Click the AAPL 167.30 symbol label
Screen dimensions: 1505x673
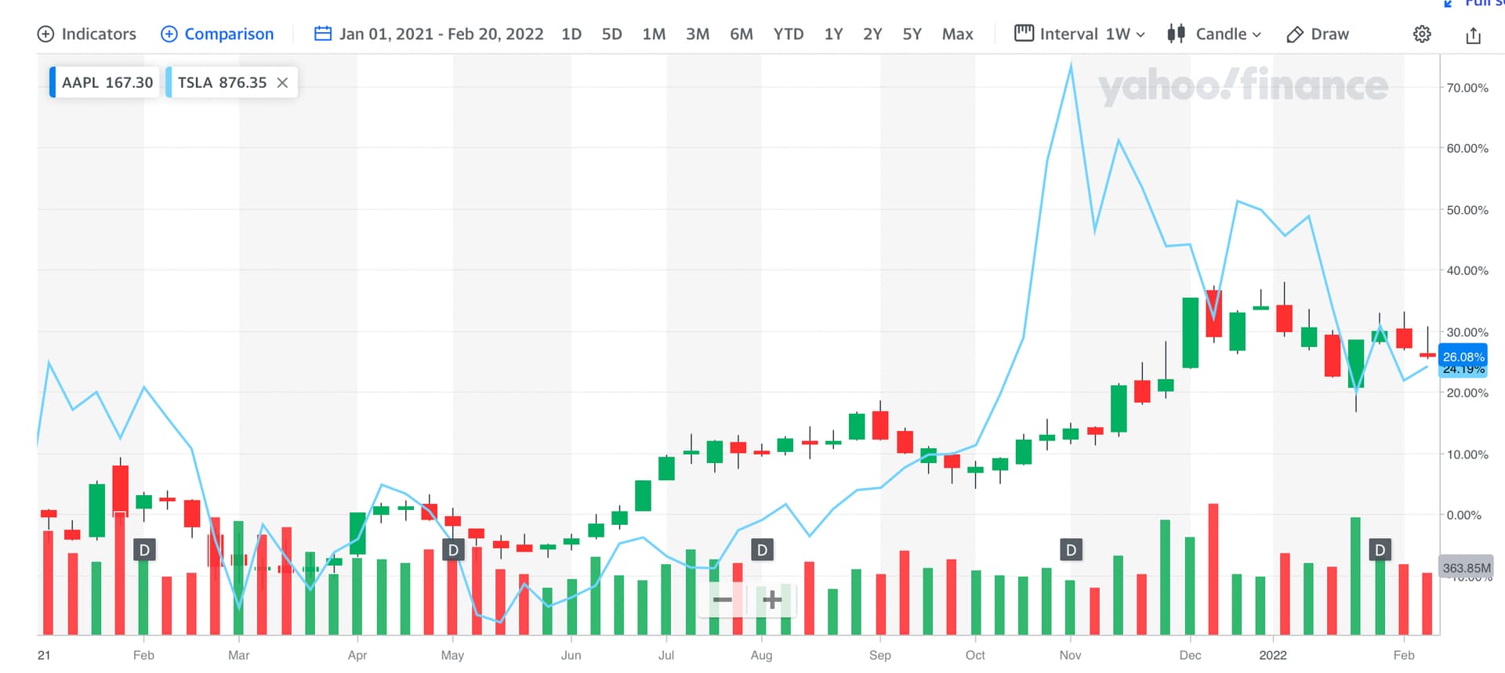tap(107, 83)
